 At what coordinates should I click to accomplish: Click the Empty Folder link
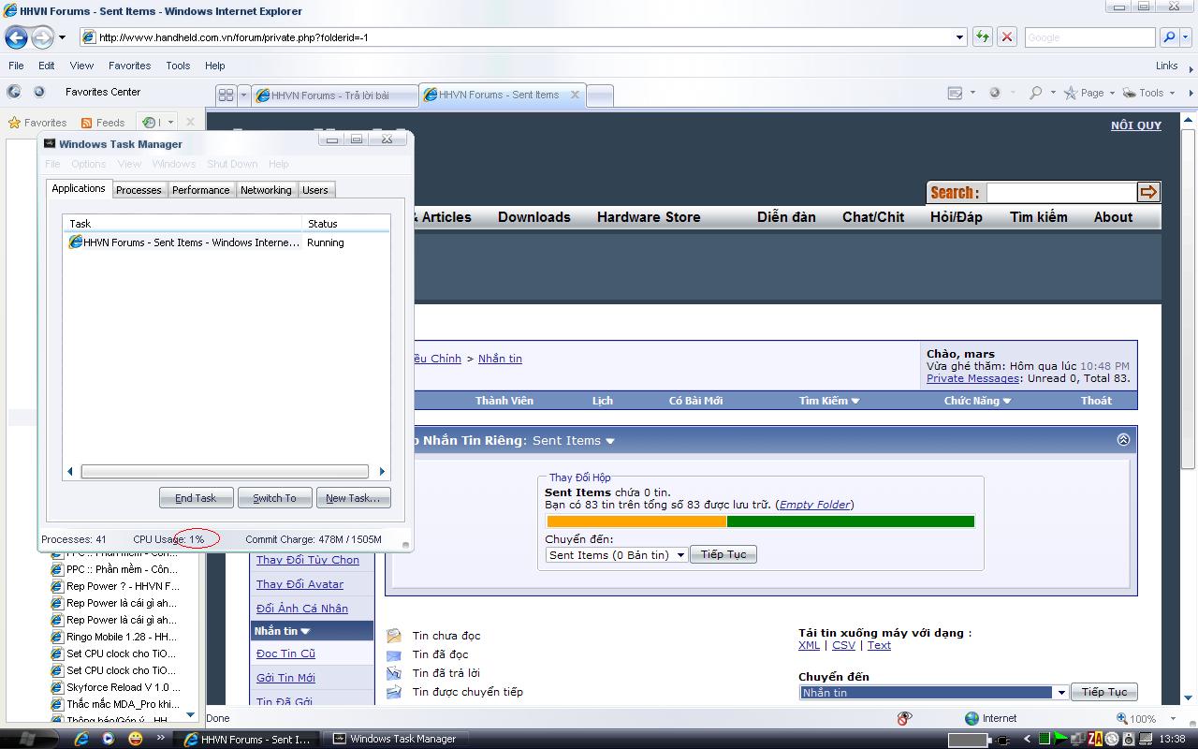tap(814, 505)
